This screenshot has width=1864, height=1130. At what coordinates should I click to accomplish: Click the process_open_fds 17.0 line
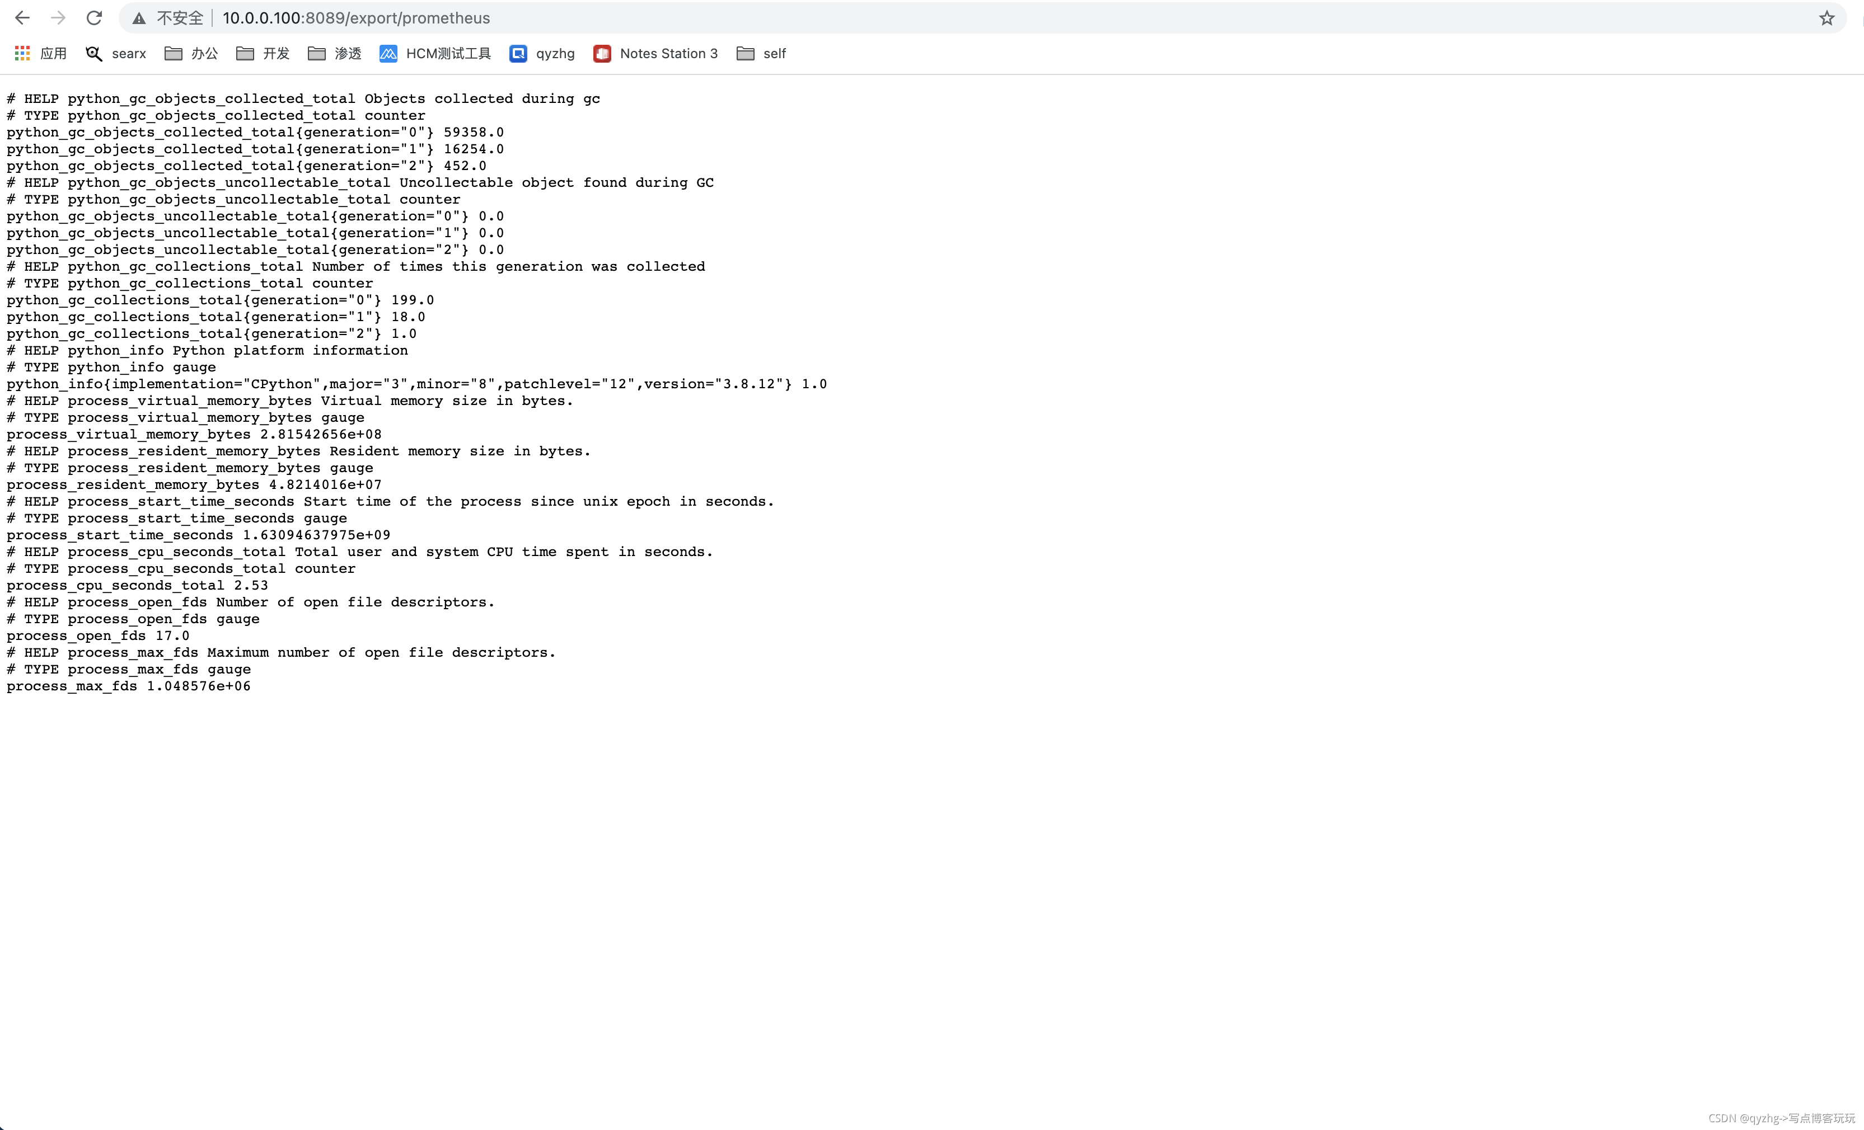99,635
